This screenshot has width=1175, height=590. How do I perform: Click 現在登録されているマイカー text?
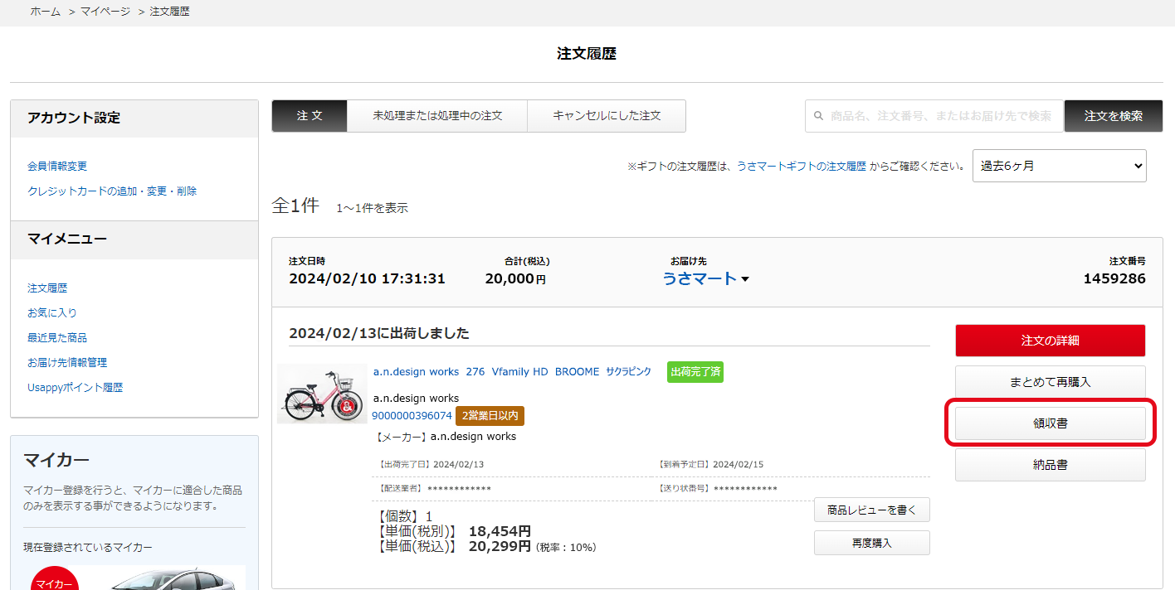pos(88,547)
